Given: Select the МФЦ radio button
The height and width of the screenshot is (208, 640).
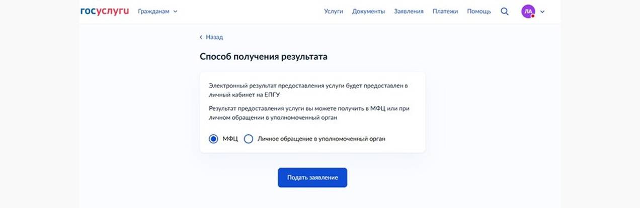Looking at the screenshot, I should pos(213,139).
